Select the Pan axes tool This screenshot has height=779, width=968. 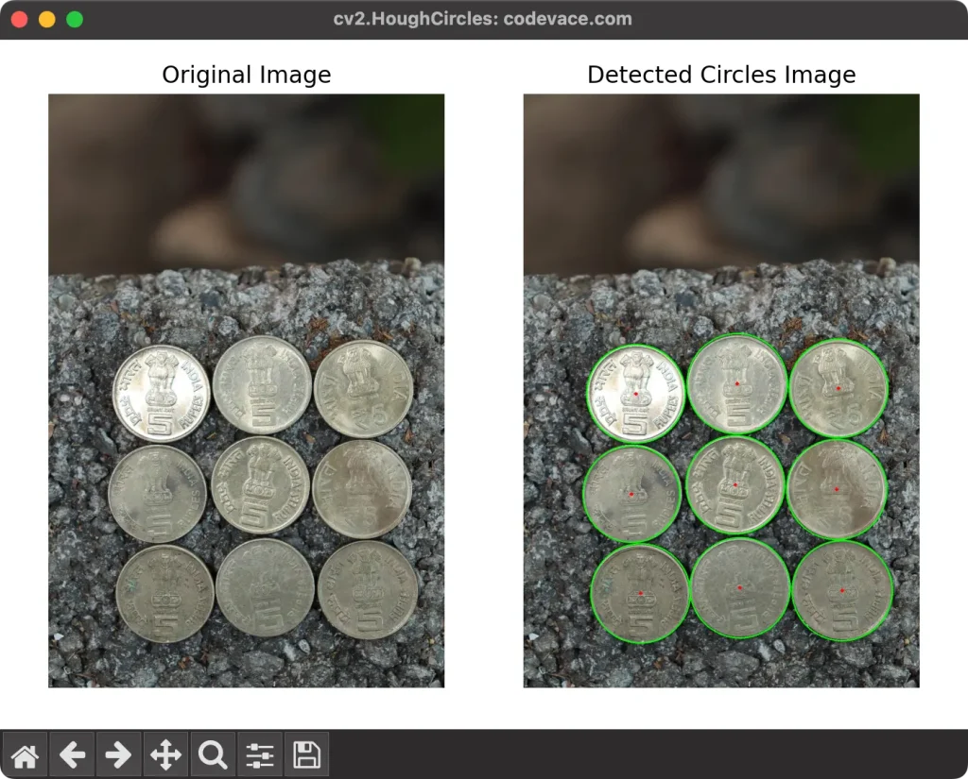coord(165,754)
